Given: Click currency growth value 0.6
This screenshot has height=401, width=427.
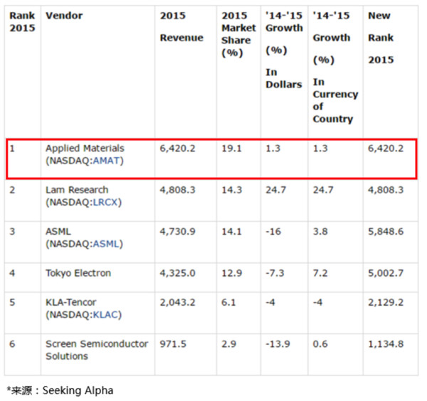Looking at the screenshot, I should point(320,344).
